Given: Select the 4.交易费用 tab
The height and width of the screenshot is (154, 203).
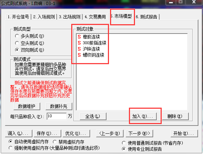Looking at the screenshot, I should click(x=95, y=17).
